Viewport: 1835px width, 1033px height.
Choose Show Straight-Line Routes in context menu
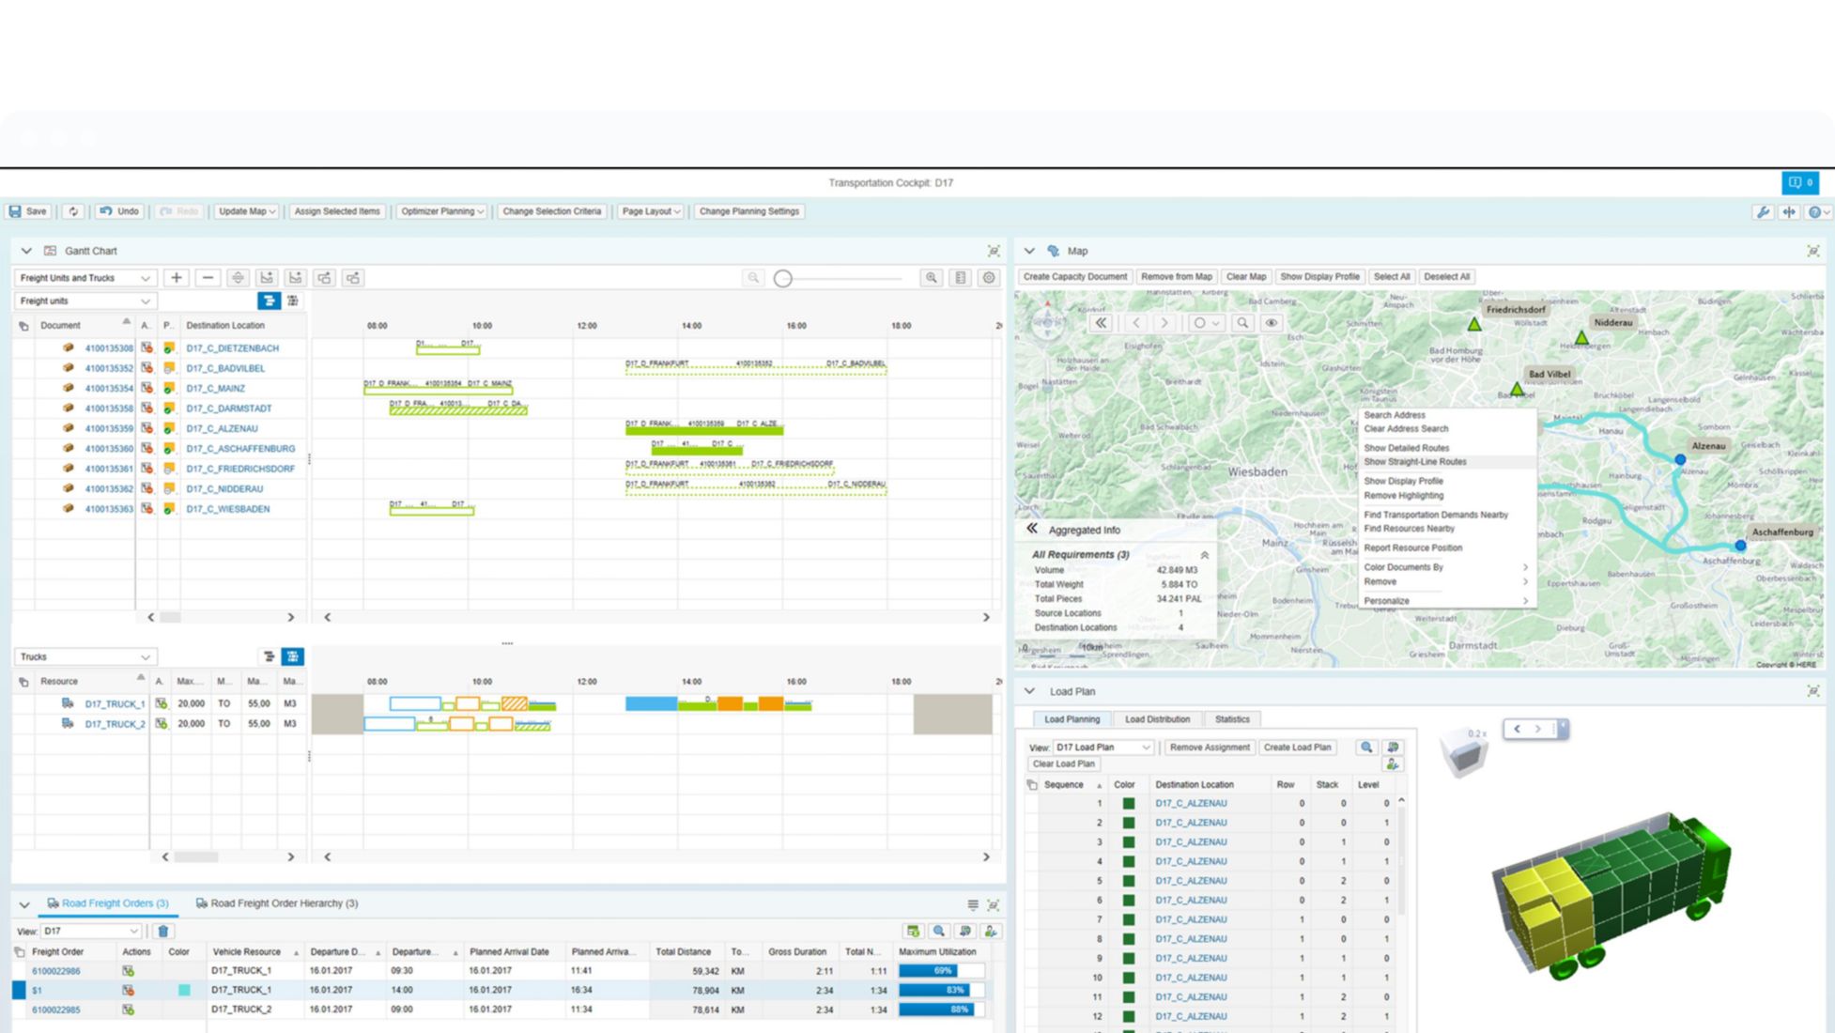coord(1414,462)
